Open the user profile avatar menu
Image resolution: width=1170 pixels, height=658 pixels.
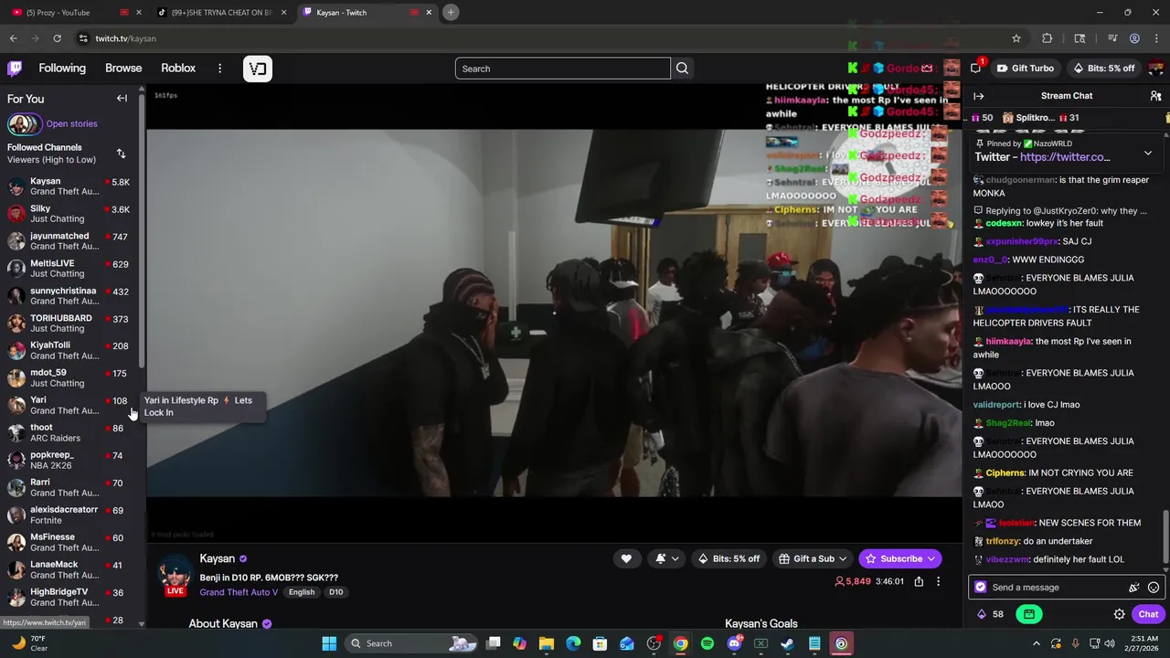tap(1155, 69)
